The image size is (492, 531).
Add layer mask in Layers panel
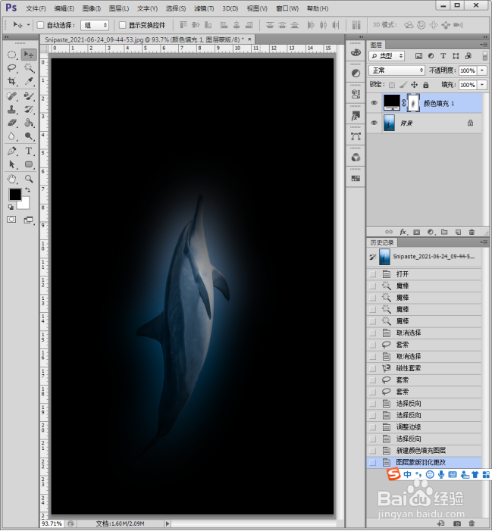[x=417, y=232]
